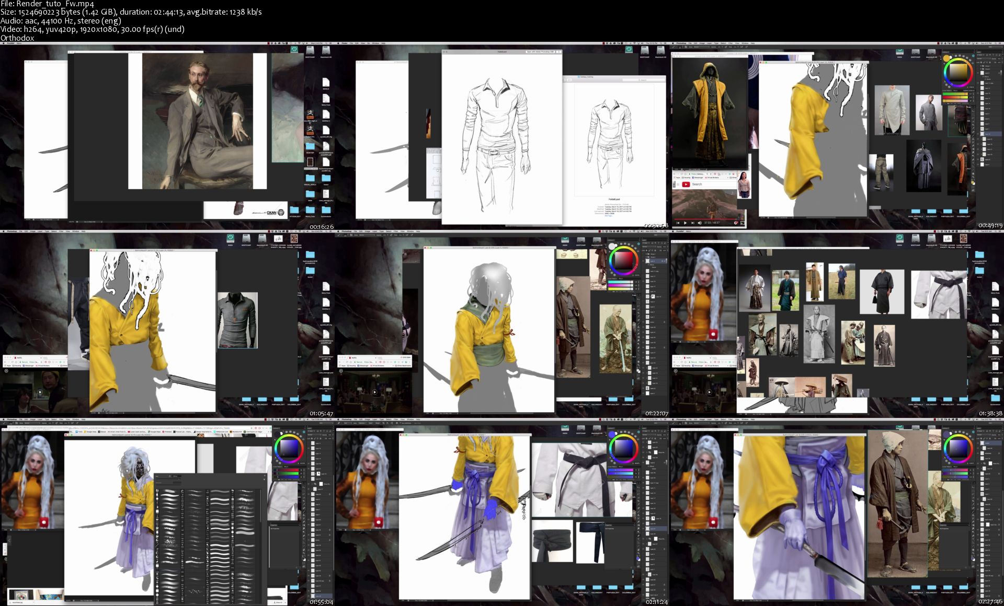Click the YouTube next-track button in the 00:49:19 frame
Image resolution: width=1004 pixels, height=606 pixels.
click(693, 223)
